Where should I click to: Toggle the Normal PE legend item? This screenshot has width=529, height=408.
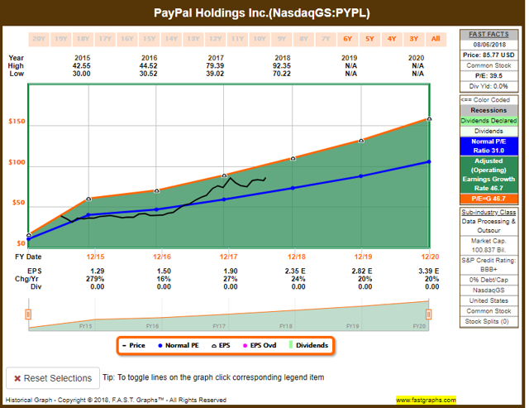(179, 345)
